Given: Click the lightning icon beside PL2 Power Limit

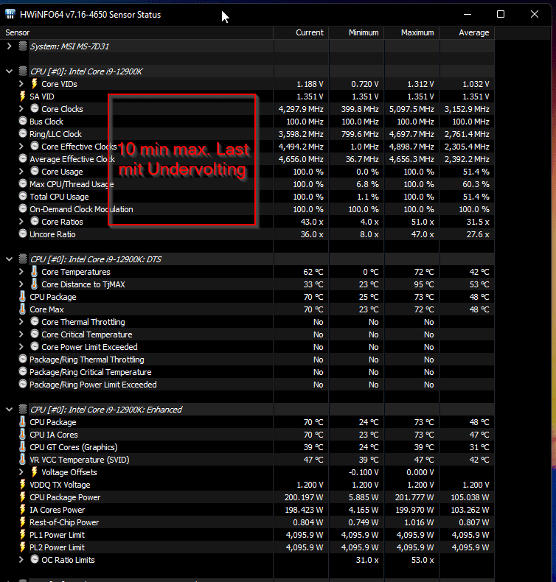Looking at the screenshot, I should pos(23,547).
